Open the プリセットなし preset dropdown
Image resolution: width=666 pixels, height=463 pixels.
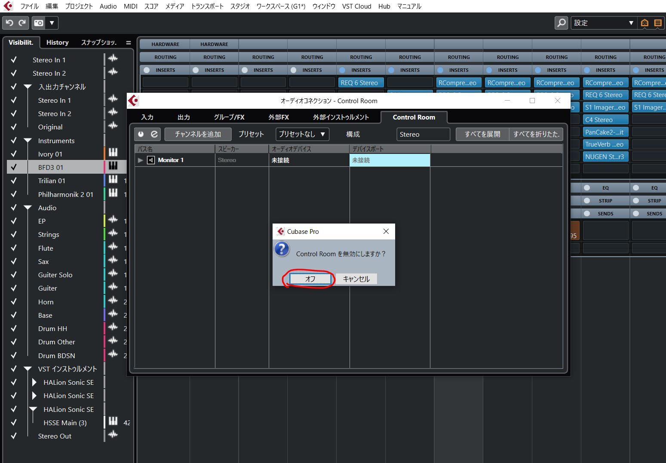point(302,134)
